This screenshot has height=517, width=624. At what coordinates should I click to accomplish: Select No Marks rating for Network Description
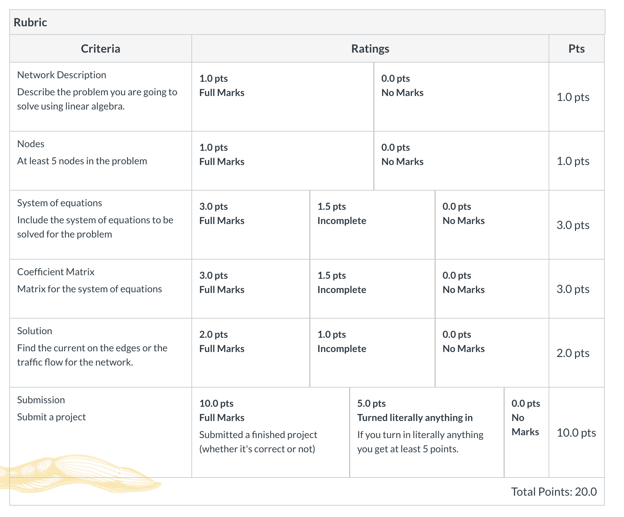tap(461, 97)
